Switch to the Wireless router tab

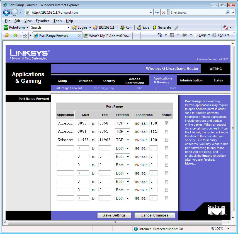point(86,81)
